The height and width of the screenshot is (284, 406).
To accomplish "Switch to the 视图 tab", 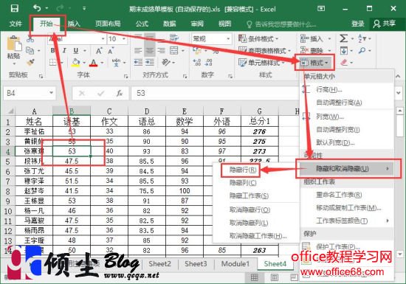I will click(224, 24).
